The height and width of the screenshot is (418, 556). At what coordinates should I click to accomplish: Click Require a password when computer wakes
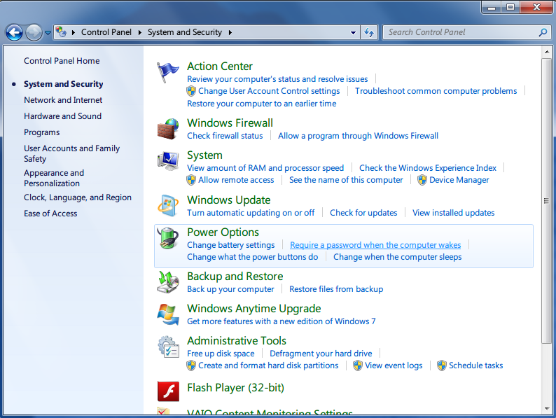coord(375,245)
